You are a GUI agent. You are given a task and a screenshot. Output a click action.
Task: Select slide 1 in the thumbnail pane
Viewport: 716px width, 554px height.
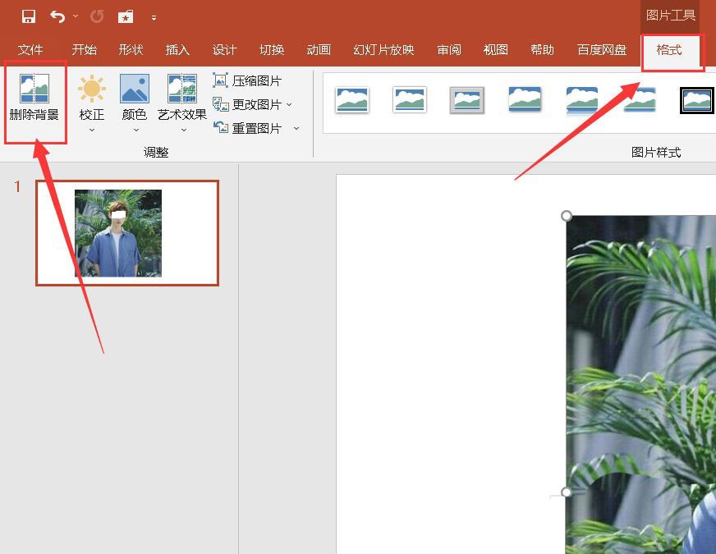tap(127, 232)
